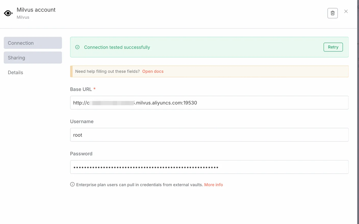Delete credential with the trash icon

(332, 13)
